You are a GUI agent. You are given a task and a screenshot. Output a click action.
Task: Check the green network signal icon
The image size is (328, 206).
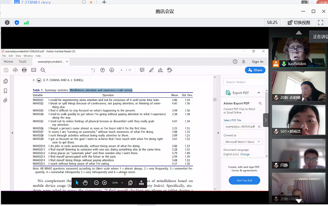tap(26, 22)
